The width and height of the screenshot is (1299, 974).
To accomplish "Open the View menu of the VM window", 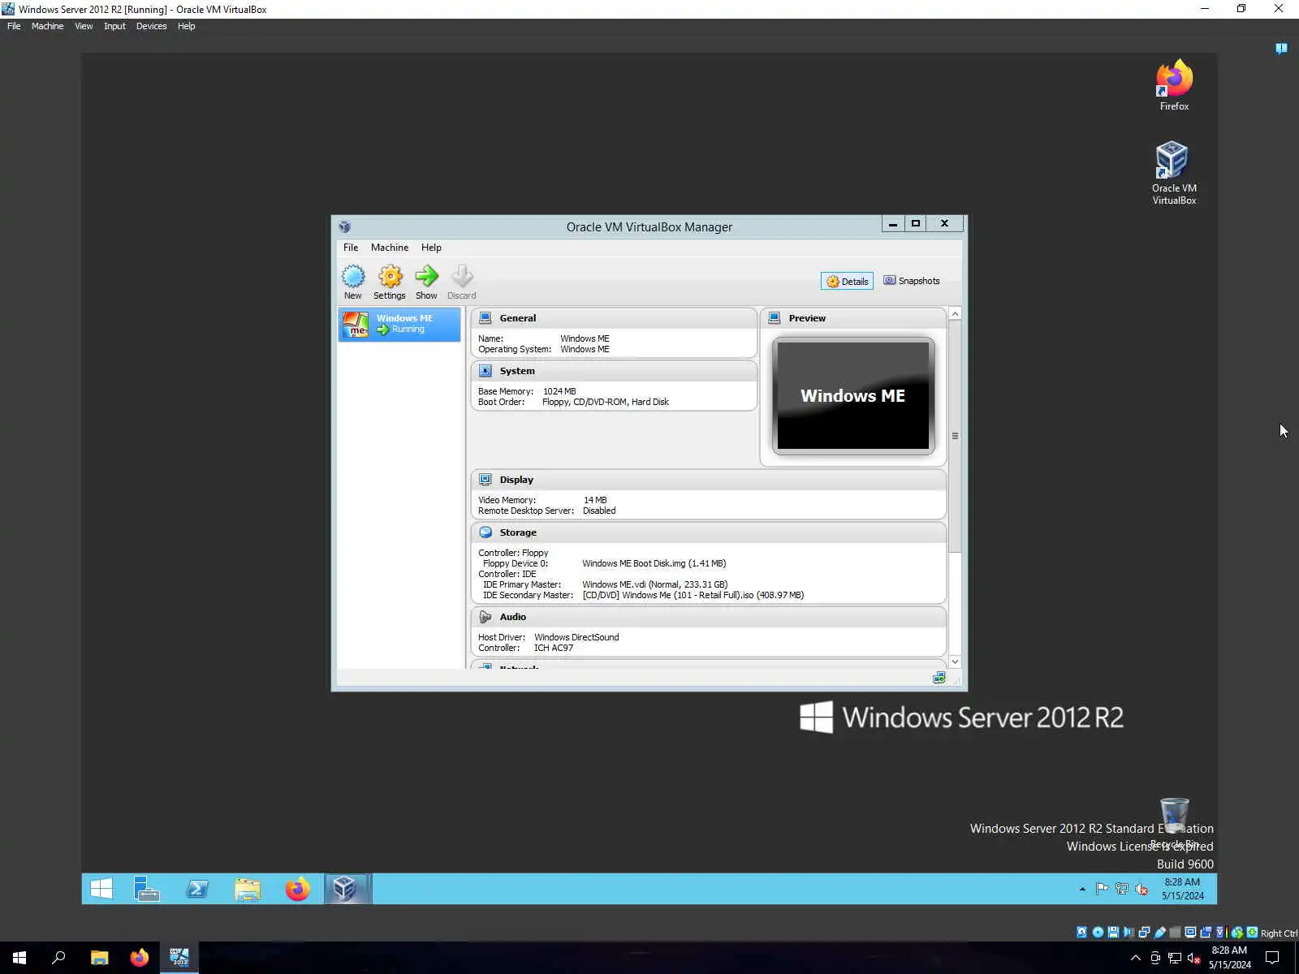I will (x=84, y=26).
